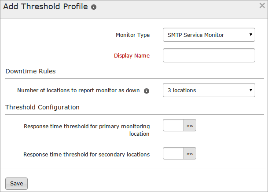This screenshot has width=268, height=192.
Task: Click the Monitor Type label
Action: pos(132,35)
